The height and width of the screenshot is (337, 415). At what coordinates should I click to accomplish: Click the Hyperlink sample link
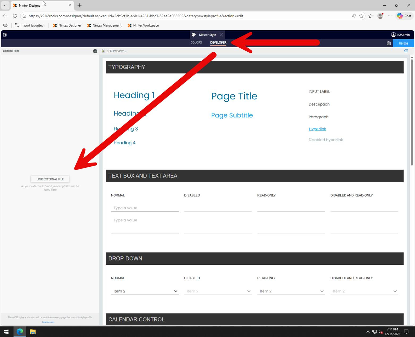(x=317, y=129)
